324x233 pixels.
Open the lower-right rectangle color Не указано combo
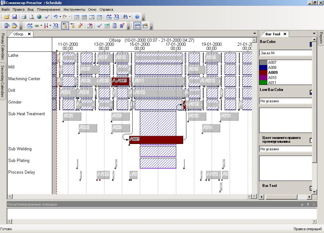[x=286, y=149]
